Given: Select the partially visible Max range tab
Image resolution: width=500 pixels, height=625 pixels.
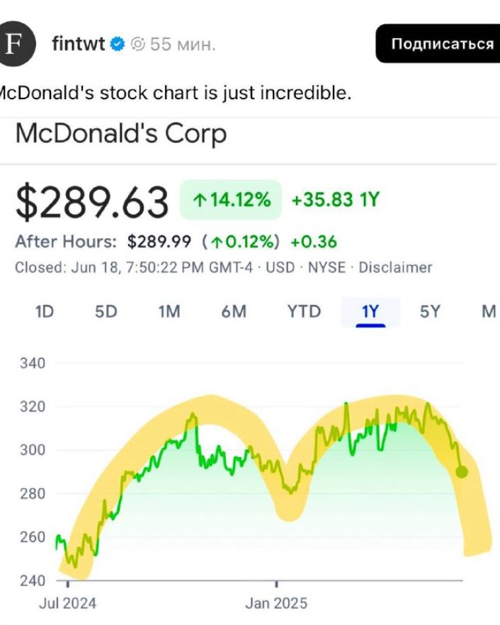Looking at the screenshot, I should click(x=489, y=311).
